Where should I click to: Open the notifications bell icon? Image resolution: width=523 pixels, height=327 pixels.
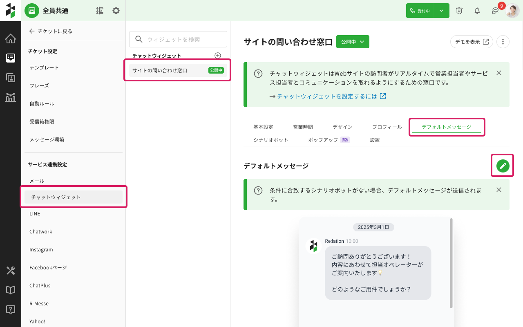pyautogui.click(x=477, y=11)
